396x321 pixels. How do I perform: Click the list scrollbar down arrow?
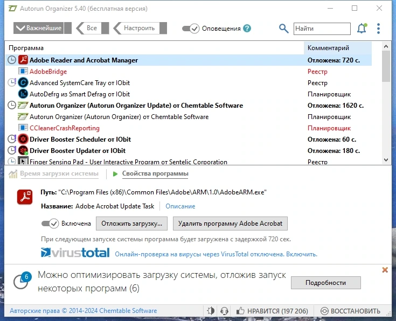coord(386,159)
